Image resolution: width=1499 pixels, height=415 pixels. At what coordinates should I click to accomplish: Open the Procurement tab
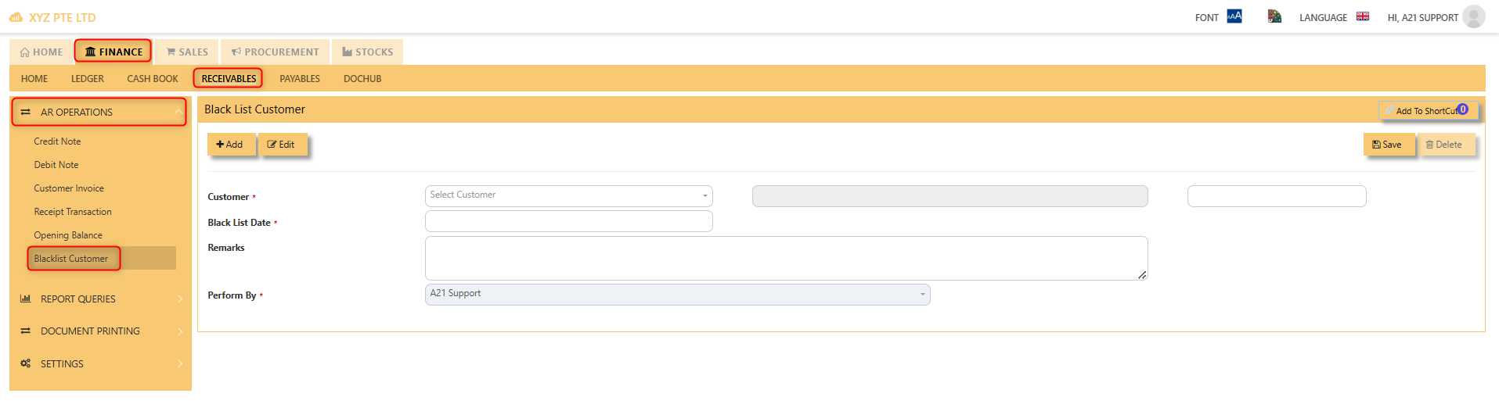(x=276, y=52)
